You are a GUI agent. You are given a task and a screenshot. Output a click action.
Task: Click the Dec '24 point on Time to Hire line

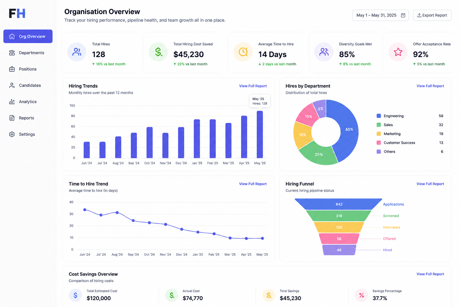pos(182,229)
